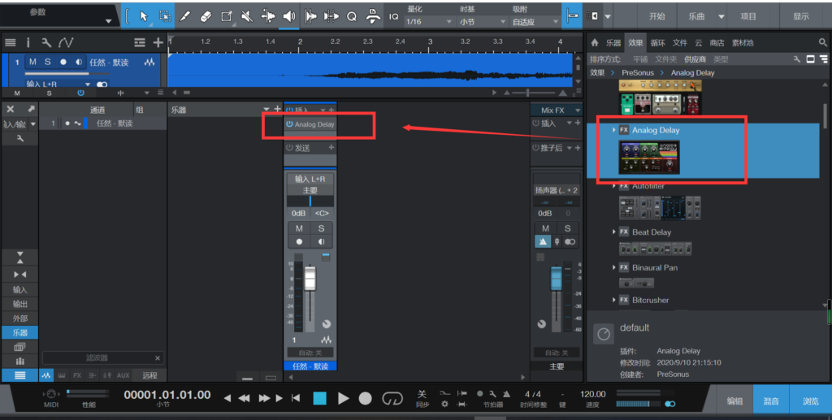832x420 pixels.
Task: Toggle mixer channel M mute button
Action: pyautogui.click(x=299, y=228)
